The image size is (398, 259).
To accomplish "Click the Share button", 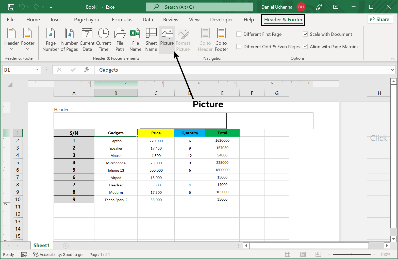I will [x=380, y=20].
